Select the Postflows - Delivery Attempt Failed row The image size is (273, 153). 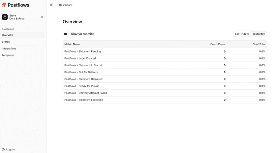(x=165, y=93)
